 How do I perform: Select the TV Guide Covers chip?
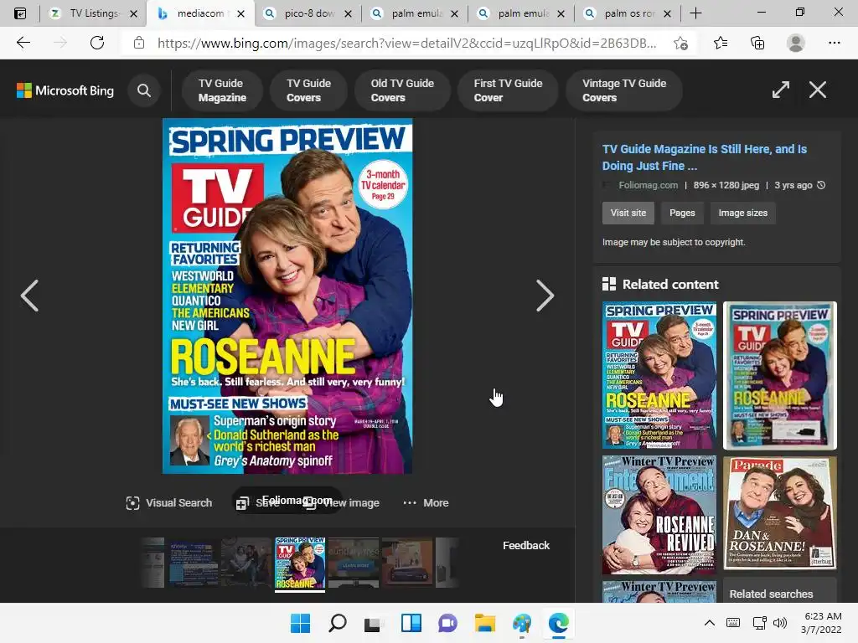point(308,90)
